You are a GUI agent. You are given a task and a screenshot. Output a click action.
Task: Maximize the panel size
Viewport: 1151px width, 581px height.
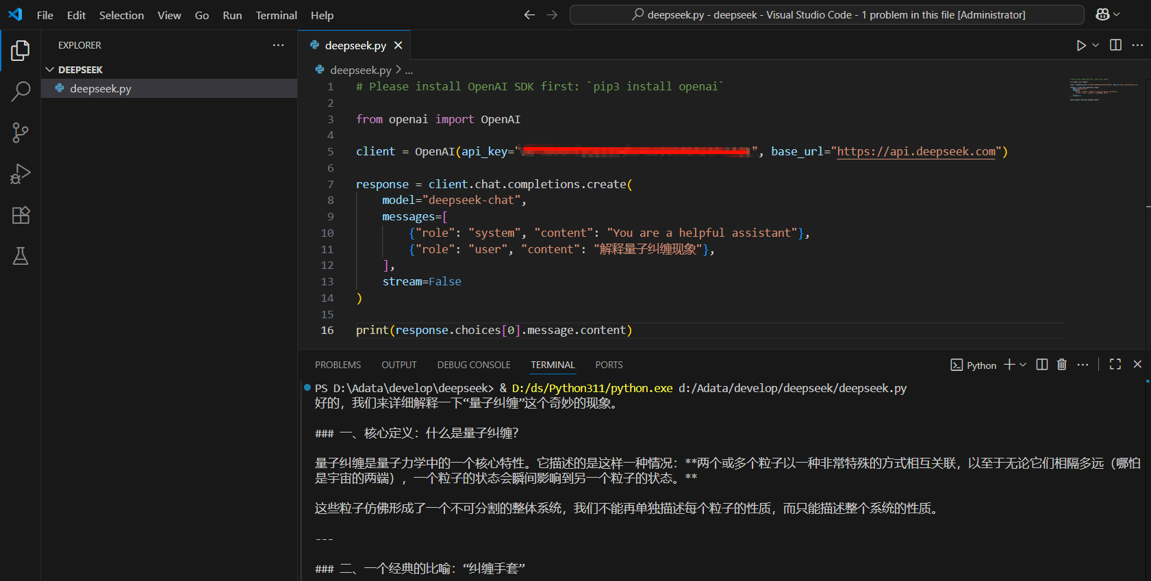click(1115, 365)
